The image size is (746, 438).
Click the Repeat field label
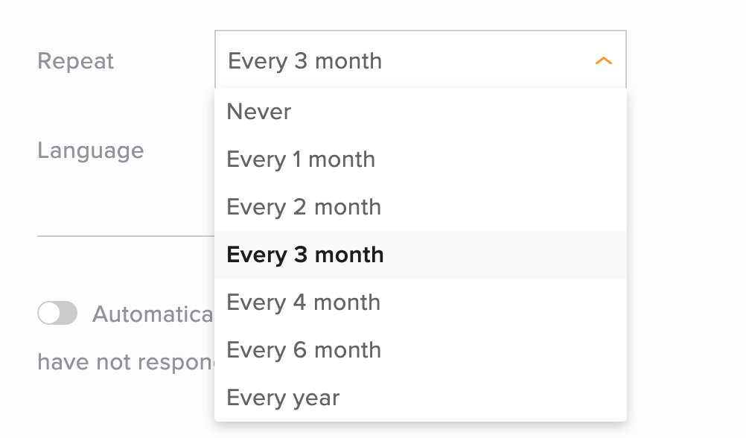(76, 61)
